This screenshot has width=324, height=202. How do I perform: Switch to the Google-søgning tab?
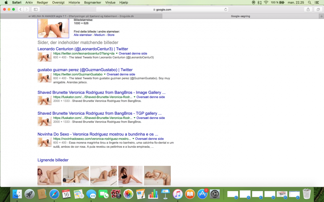[240, 16]
